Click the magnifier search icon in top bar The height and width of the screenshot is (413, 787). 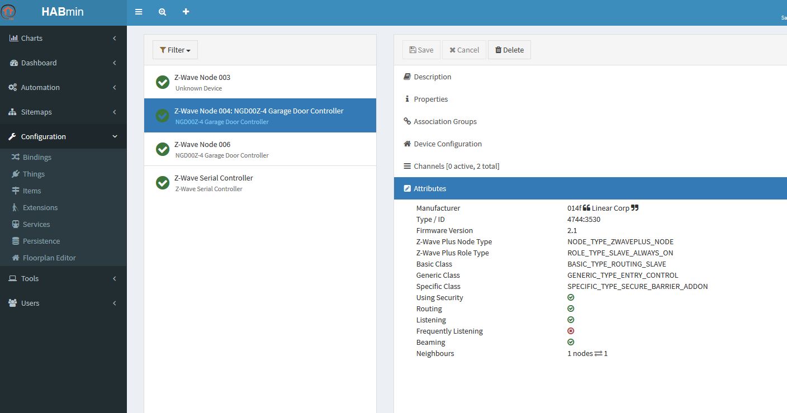162,12
